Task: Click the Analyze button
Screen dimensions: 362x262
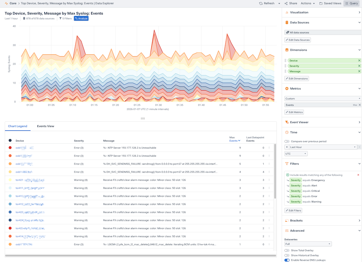Action: pos(81,18)
